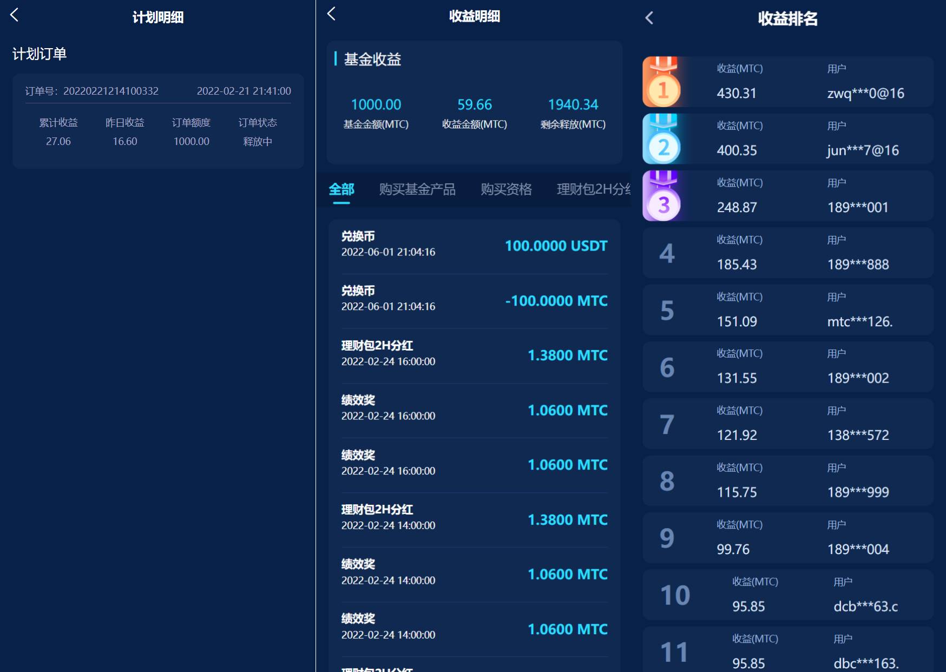
Task: Select the 100.0000 USDT 兑换币 record
Action: [474, 245]
